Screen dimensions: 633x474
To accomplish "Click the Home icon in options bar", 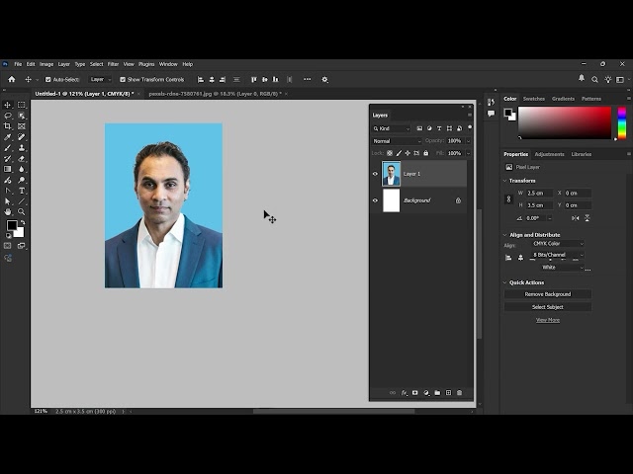I will (12, 79).
